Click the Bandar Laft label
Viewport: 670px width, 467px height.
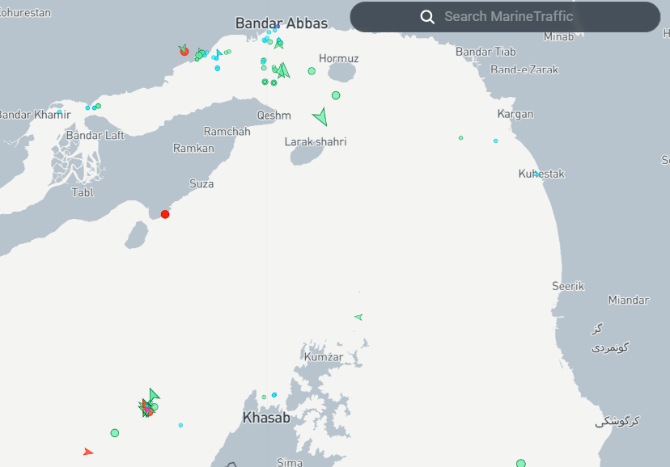[x=95, y=135]
